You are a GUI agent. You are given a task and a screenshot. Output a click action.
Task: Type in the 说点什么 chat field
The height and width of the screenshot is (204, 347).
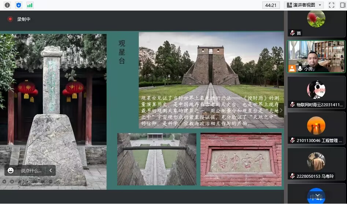tap(31, 170)
